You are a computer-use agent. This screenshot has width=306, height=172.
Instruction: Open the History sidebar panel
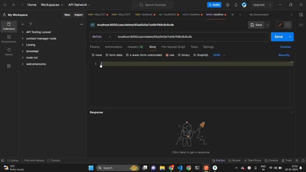point(9,52)
